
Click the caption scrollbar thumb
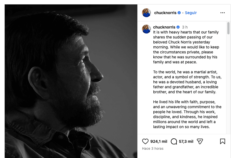[228, 28]
